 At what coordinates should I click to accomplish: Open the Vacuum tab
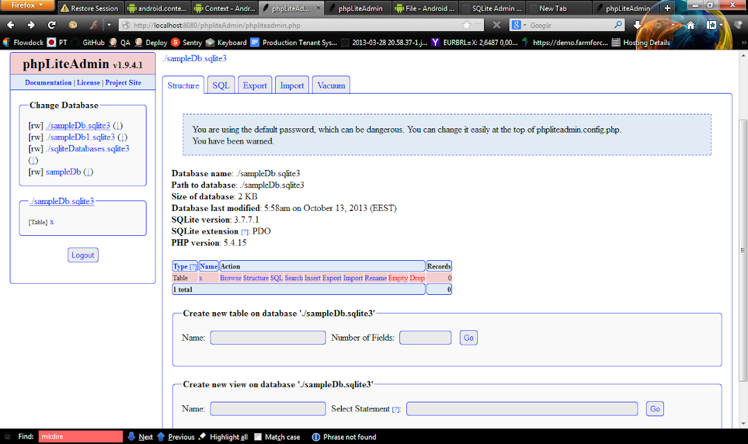331,85
